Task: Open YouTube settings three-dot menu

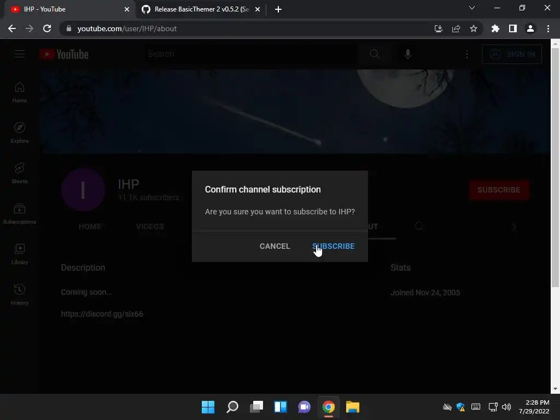Action: click(467, 54)
